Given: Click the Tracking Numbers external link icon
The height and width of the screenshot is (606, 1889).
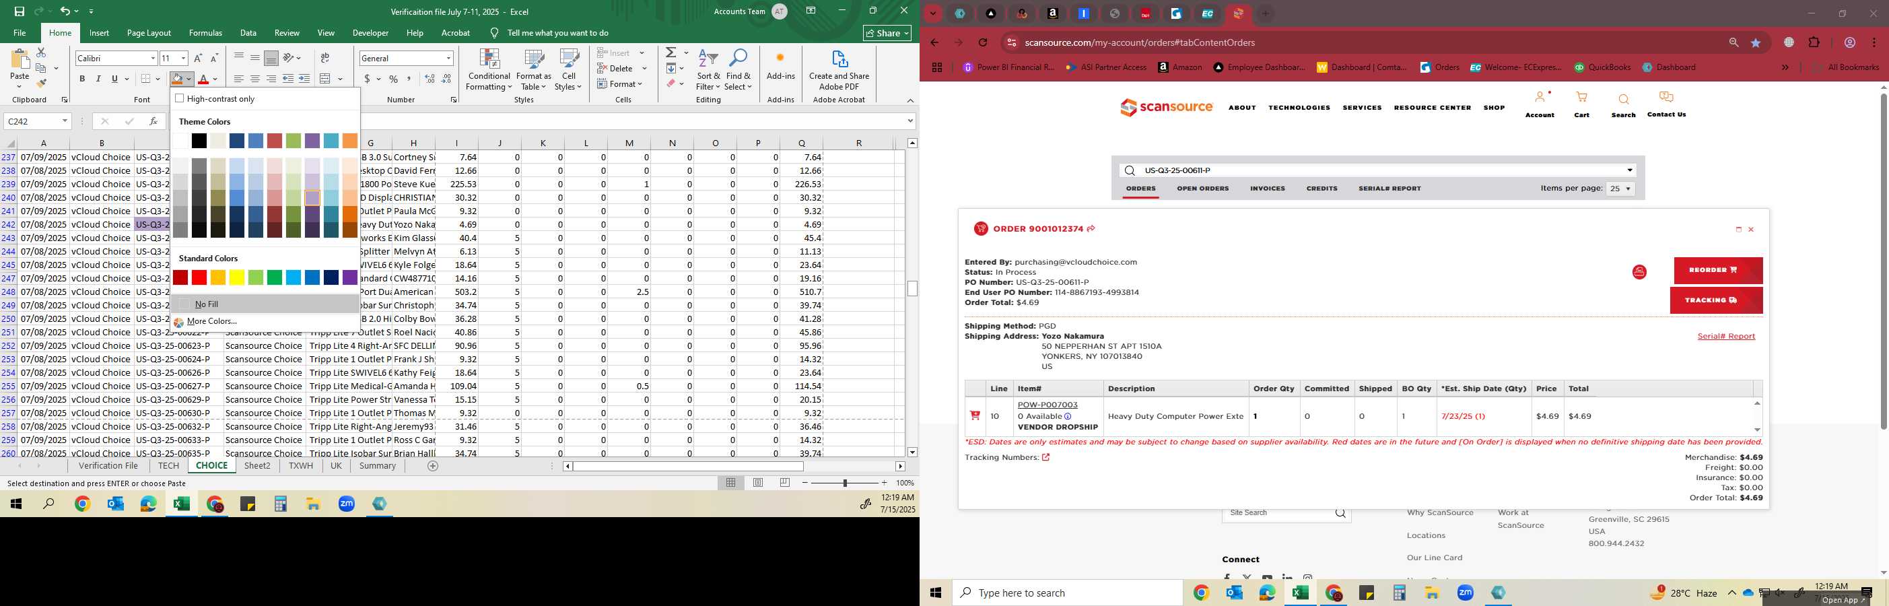Looking at the screenshot, I should [x=1045, y=457].
